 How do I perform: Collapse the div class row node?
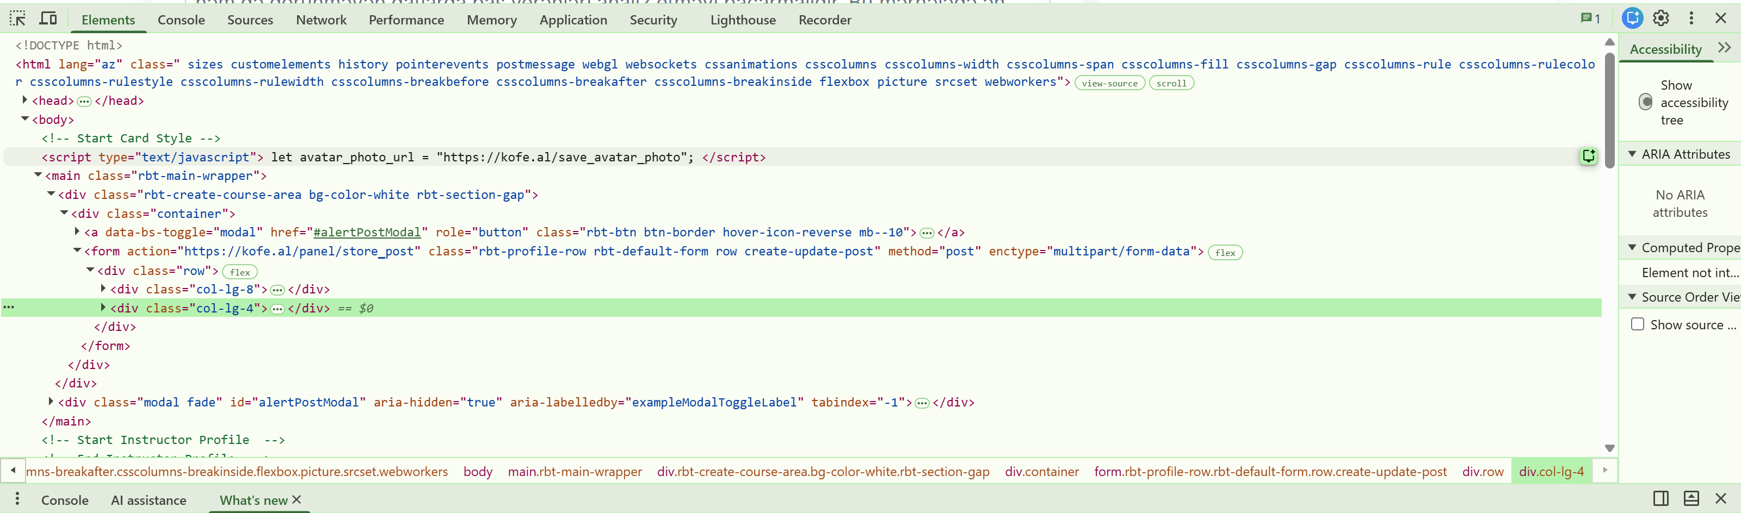click(x=90, y=270)
